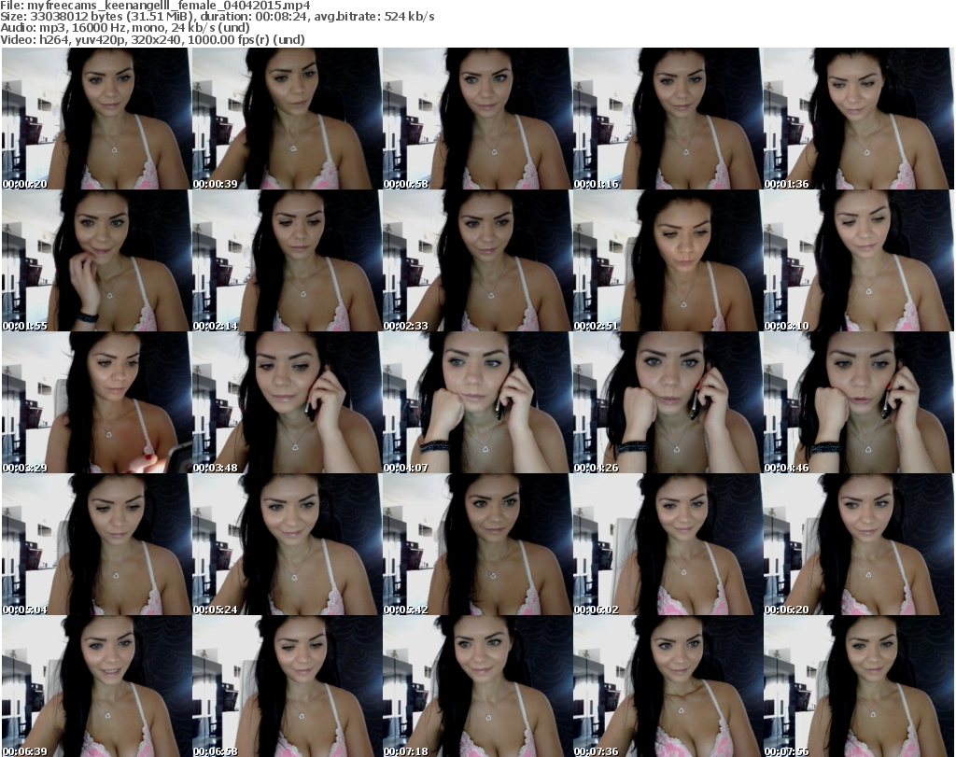Viewport: 956px width, 757px height.
Task: Click the thumbnail marked 00:05:42
Action: [x=476, y=545]
